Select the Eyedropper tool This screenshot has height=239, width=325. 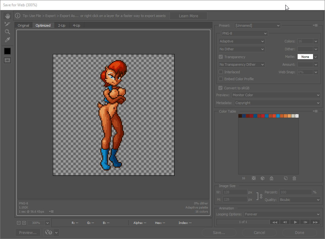(x=8, y=40)
